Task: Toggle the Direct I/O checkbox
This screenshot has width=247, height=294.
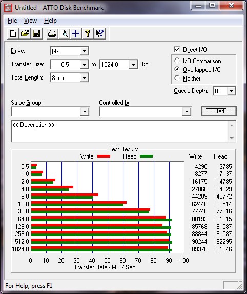Action: [x=177, y=49]
